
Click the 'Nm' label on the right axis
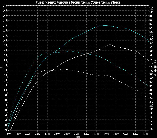tap(155, 62)
